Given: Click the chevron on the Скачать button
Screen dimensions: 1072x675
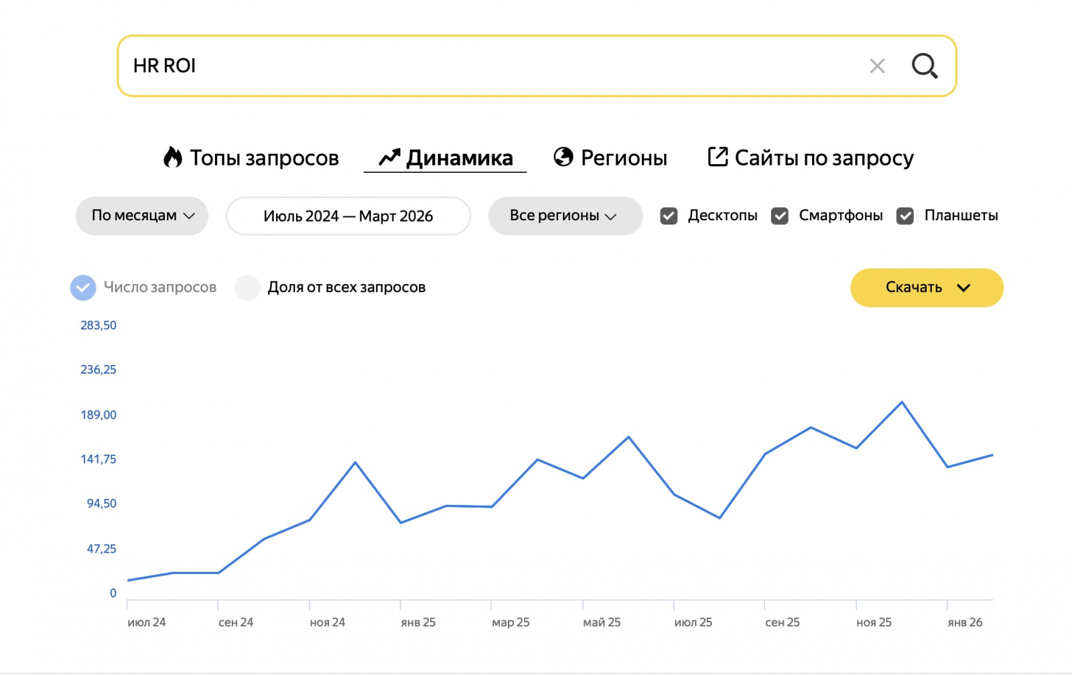Looking at the screenshot, I should pyautogui.click(x=963, y=288).
